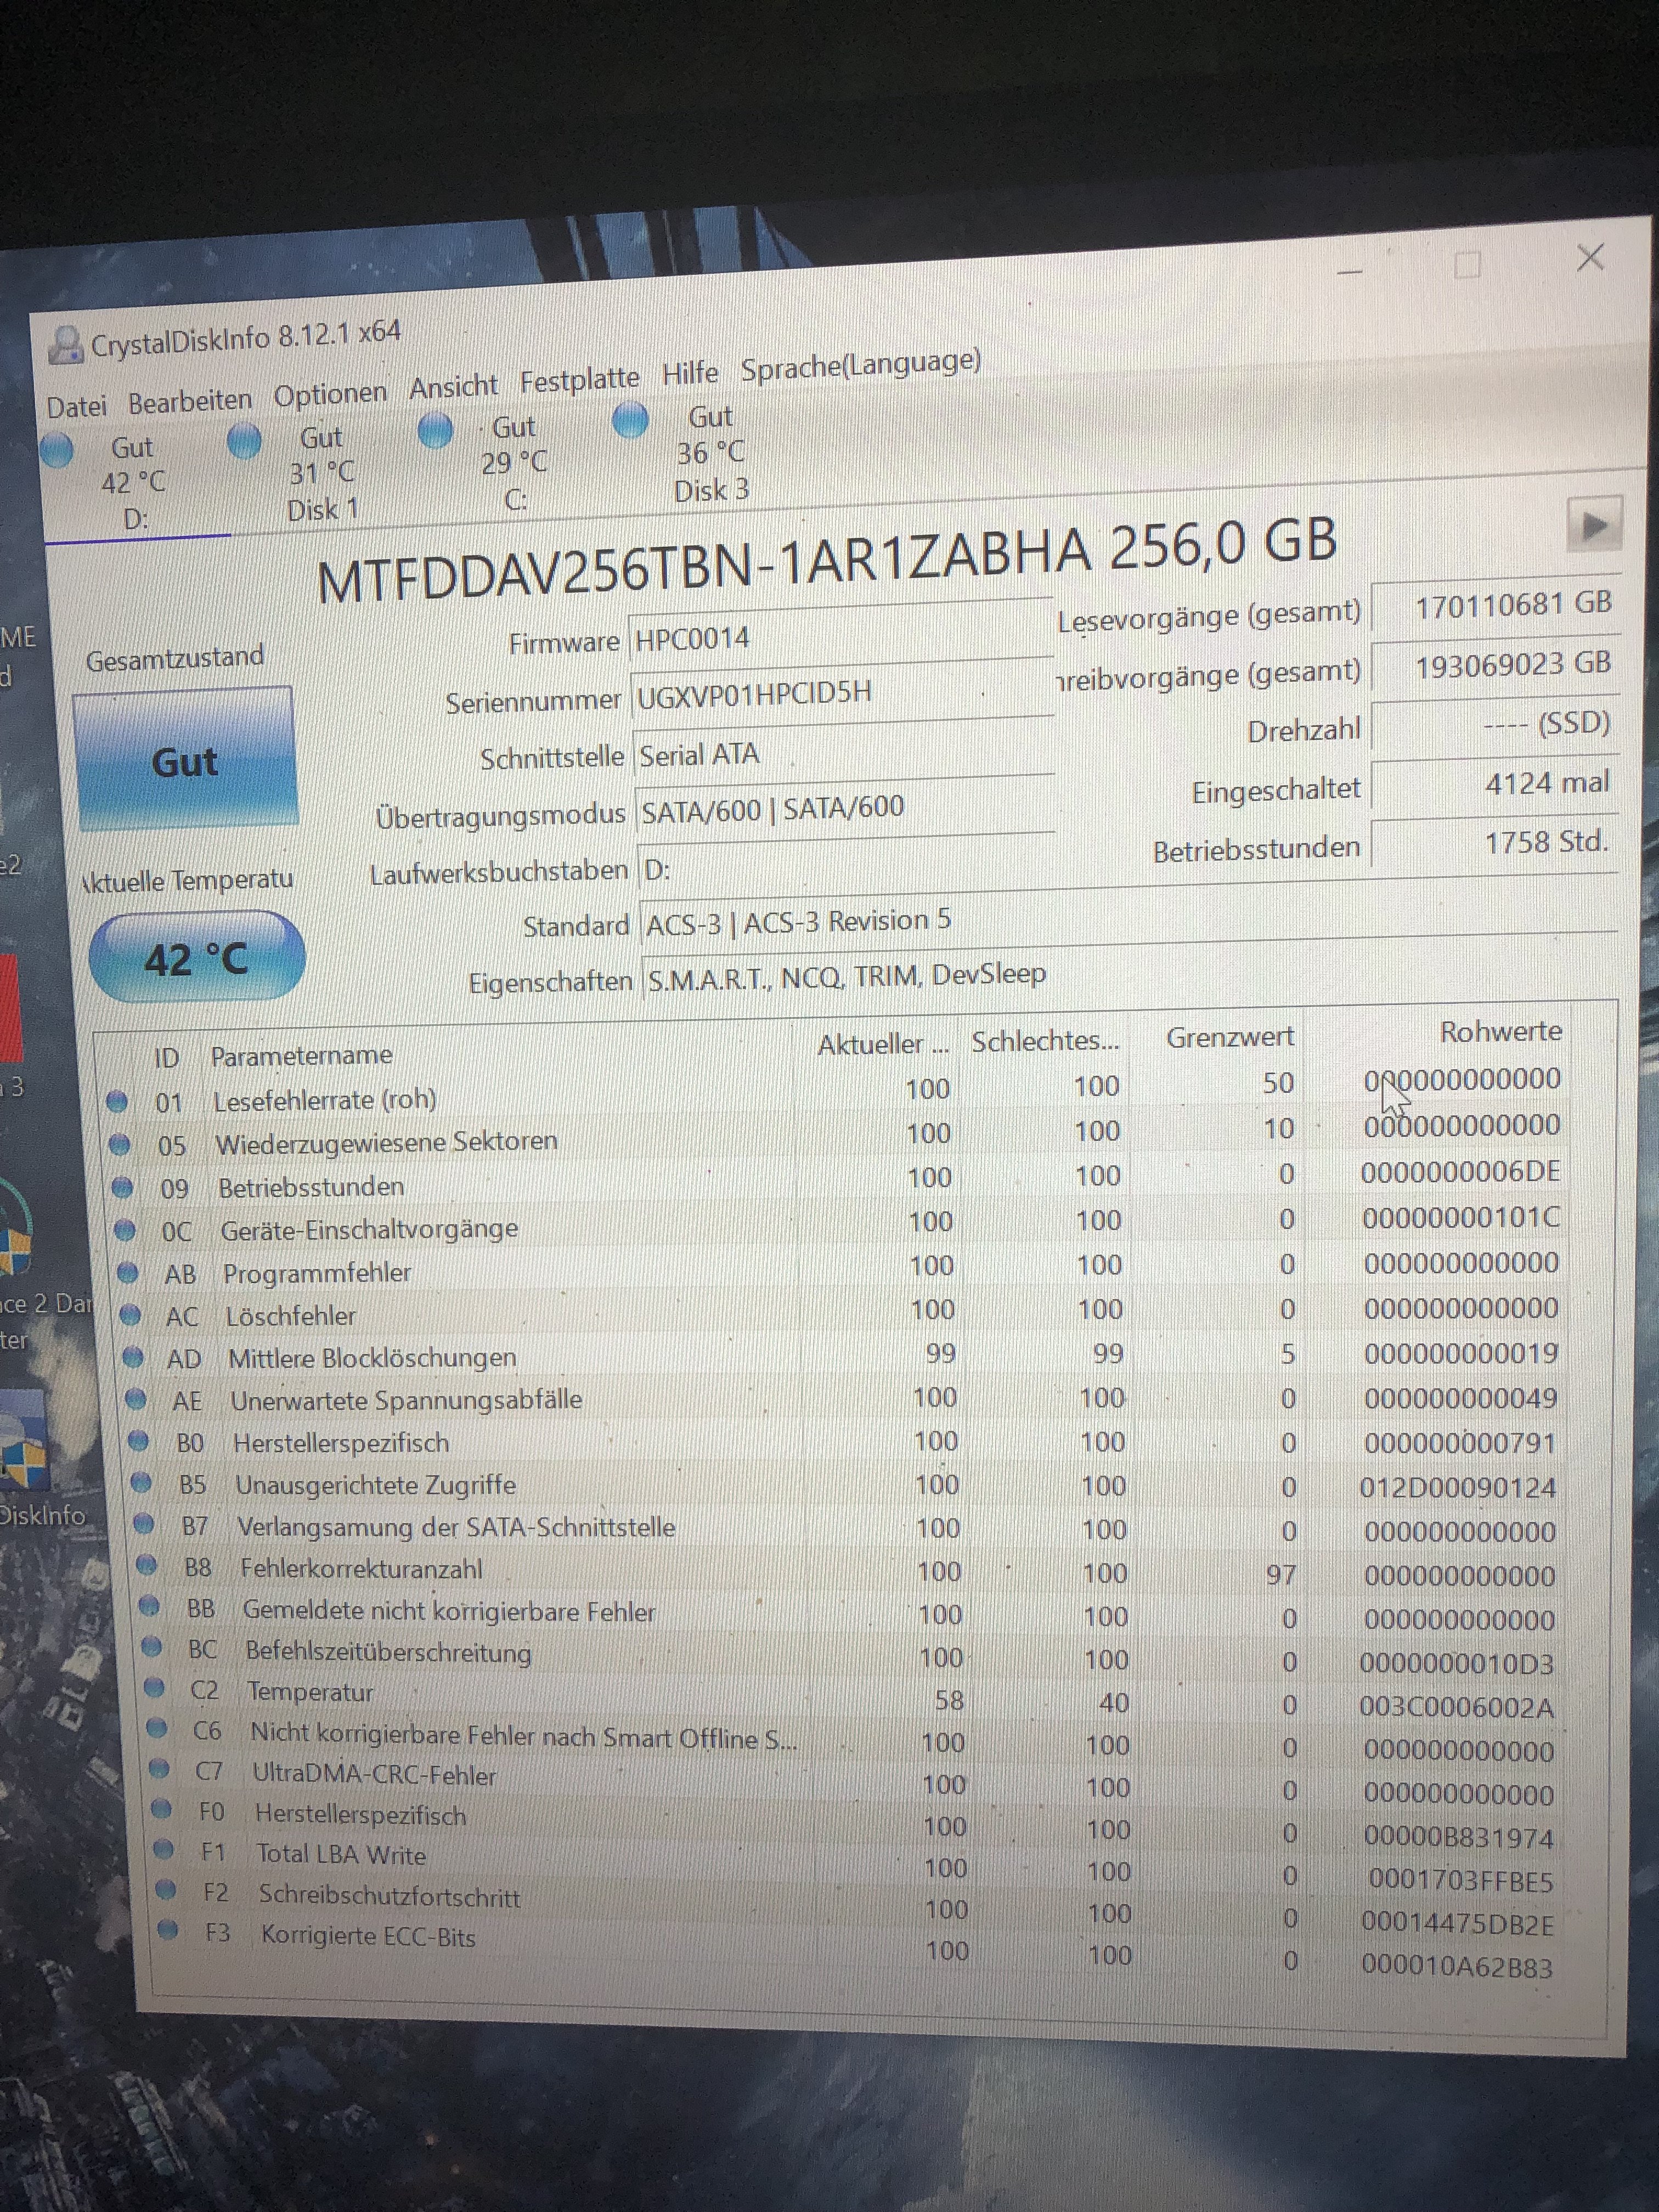Click status dot for Unerwartete Spannungsabfälle
The image size is (1659, 2212).
coord(136,1400)
